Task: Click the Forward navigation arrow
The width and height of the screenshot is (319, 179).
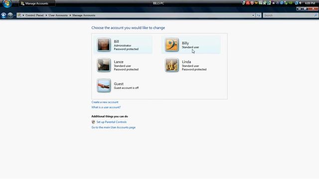Action: [x=10, y=15]
